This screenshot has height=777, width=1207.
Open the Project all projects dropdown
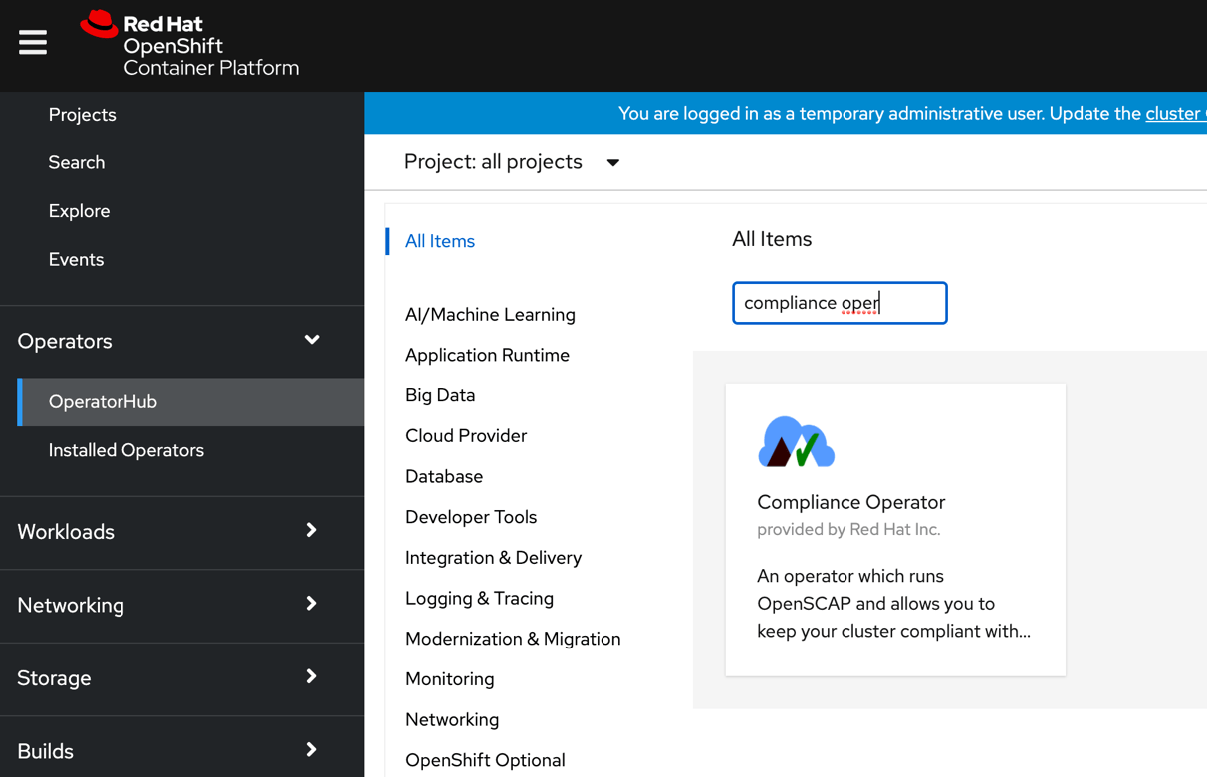point(512,162)
